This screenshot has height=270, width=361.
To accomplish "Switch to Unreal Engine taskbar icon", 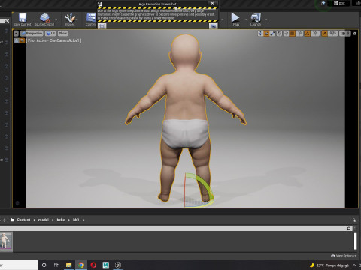I will tap(118, 265).
